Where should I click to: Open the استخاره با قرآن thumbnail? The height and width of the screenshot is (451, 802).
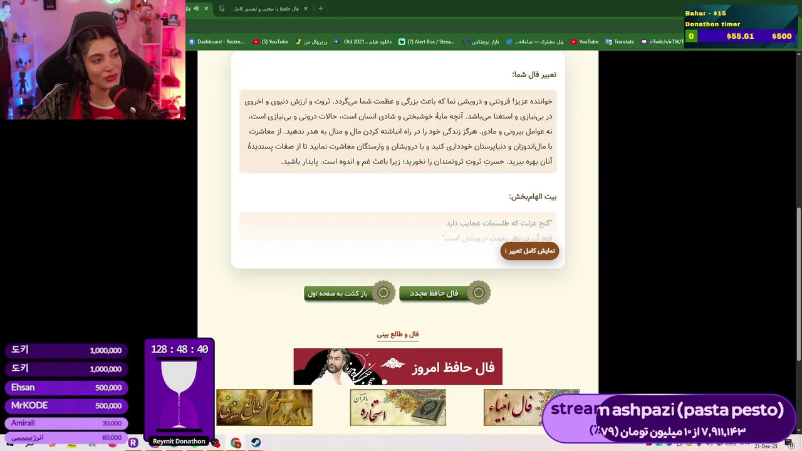point(398,408)
